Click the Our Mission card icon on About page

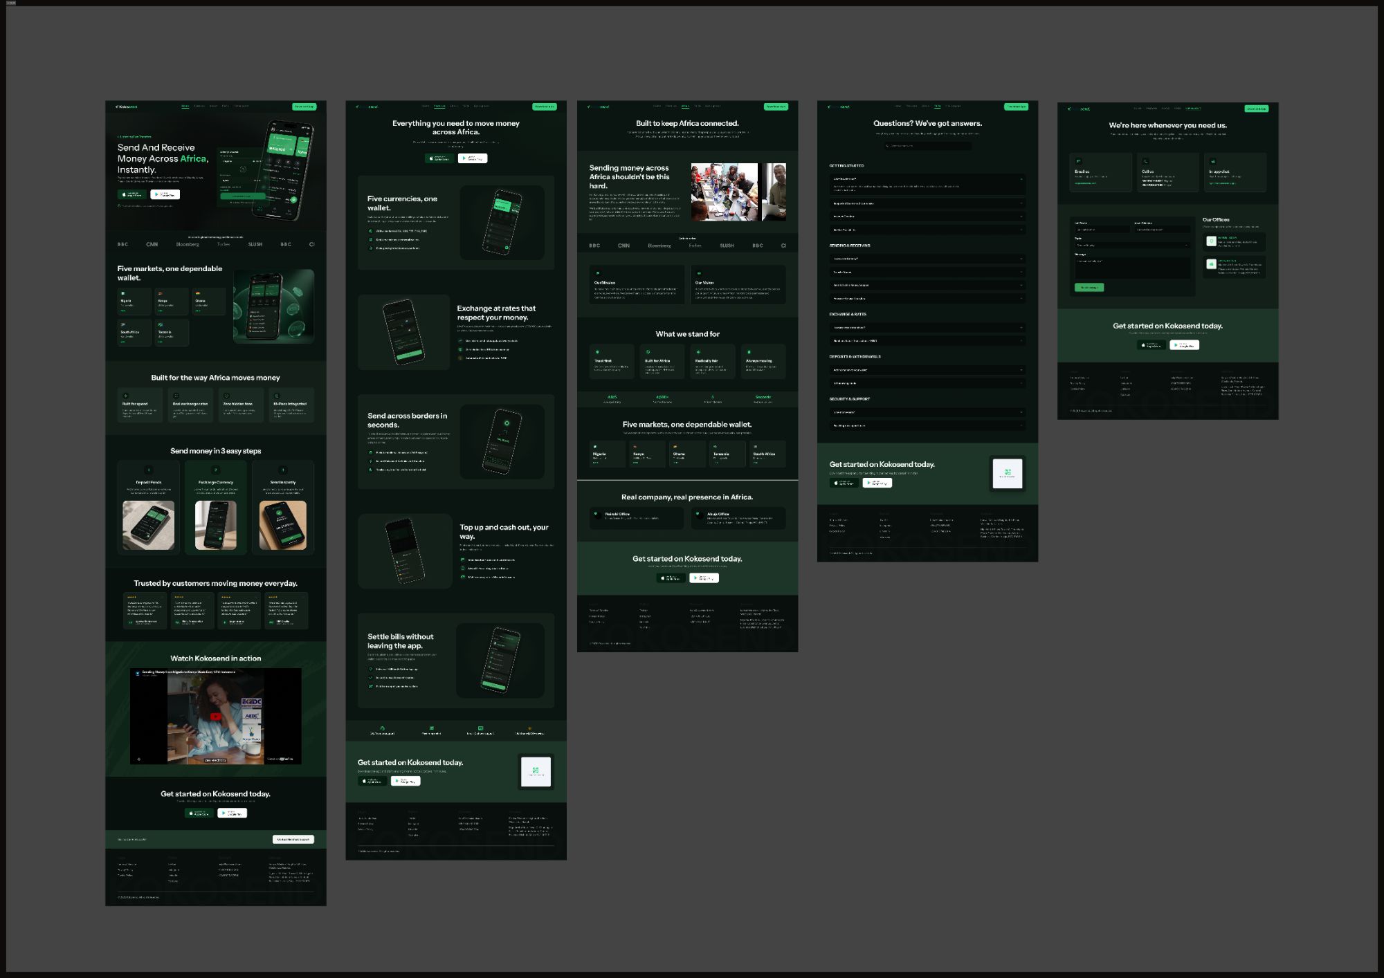597,273
